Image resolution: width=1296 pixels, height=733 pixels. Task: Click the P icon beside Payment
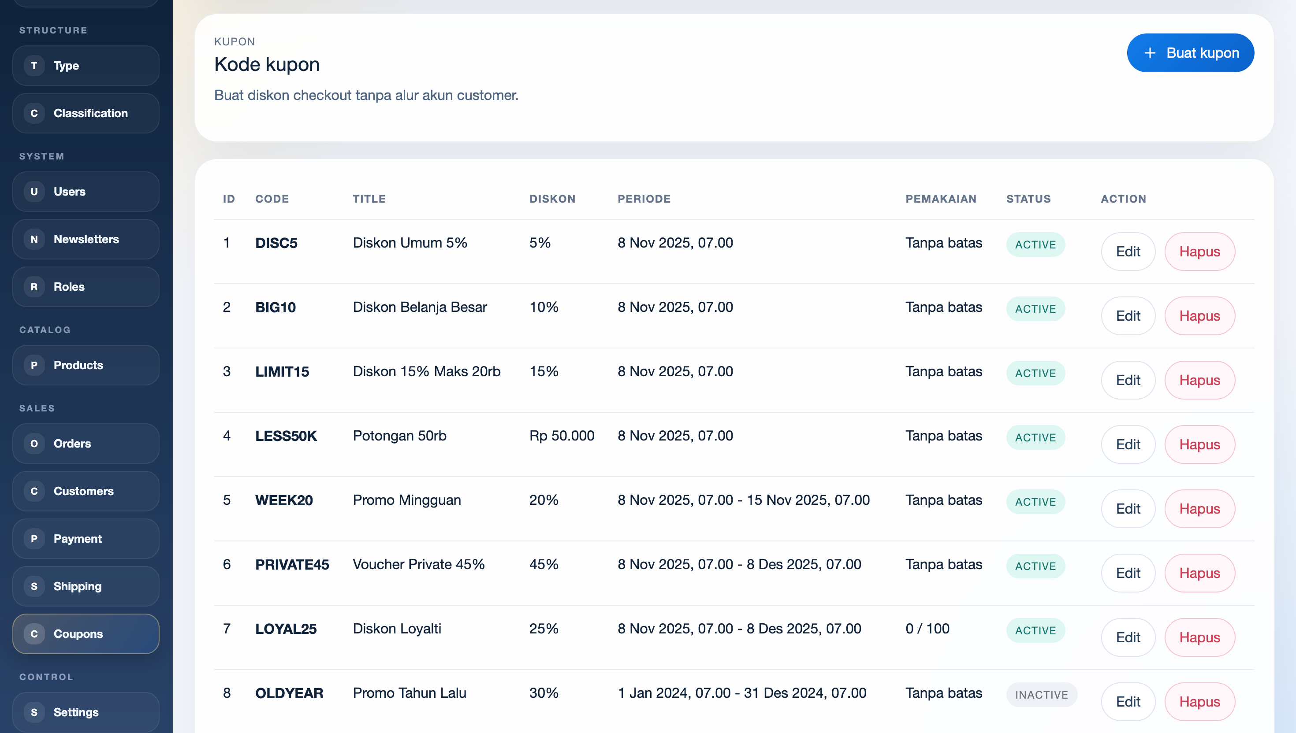click(x=34, y=539)
